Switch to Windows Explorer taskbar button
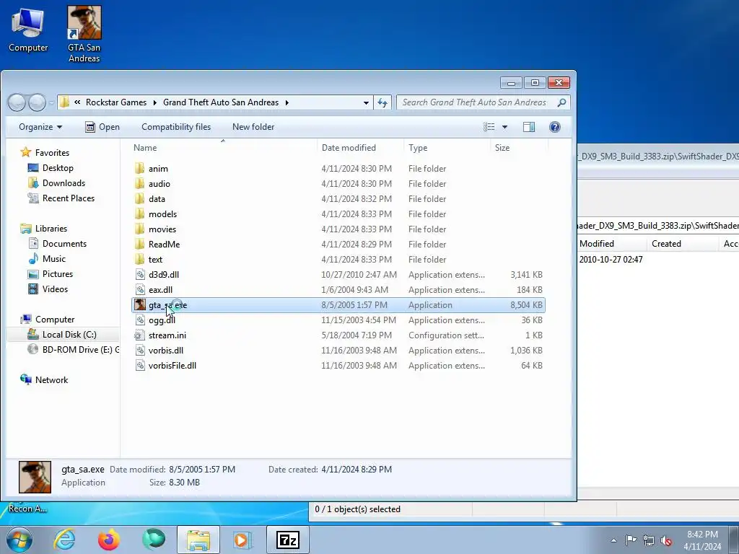This screenshot has width=739, height=554. pyautogui.click(x=198, y=540)
